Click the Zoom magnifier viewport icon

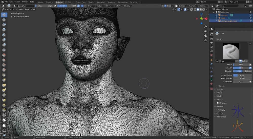[x=205, y=27]
